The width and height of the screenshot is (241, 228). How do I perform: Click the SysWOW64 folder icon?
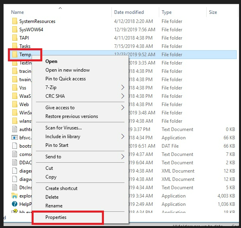[15, 30]
